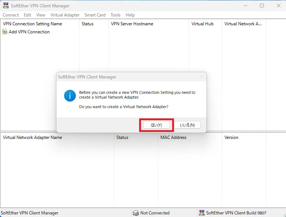Open the Smart Card menu
The height and width of the screenshot is (217, 286).
(95, 15)
